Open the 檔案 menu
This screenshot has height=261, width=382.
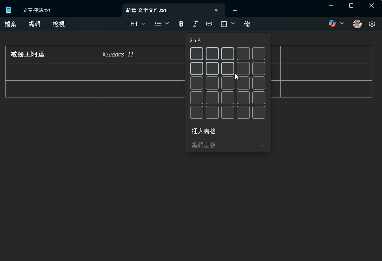pyautogui.click(x=10, y=24)
